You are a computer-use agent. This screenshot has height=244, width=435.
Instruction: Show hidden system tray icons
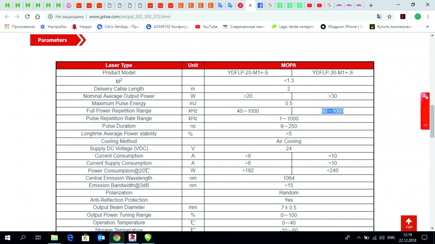[x=359, y=238]
